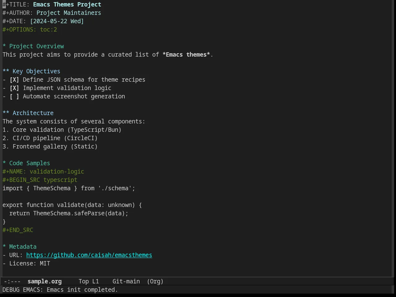Click Git-main in the mode line
This screenshot has width=396, height=297.
pyautogui.click(x=126, y=281)
